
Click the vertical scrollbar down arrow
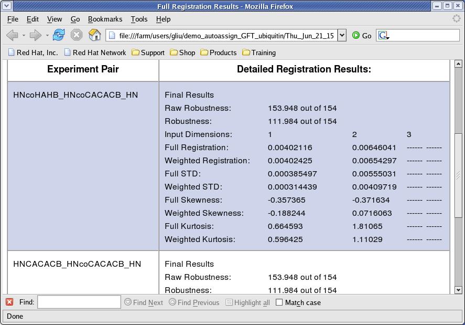coord(458,289)
